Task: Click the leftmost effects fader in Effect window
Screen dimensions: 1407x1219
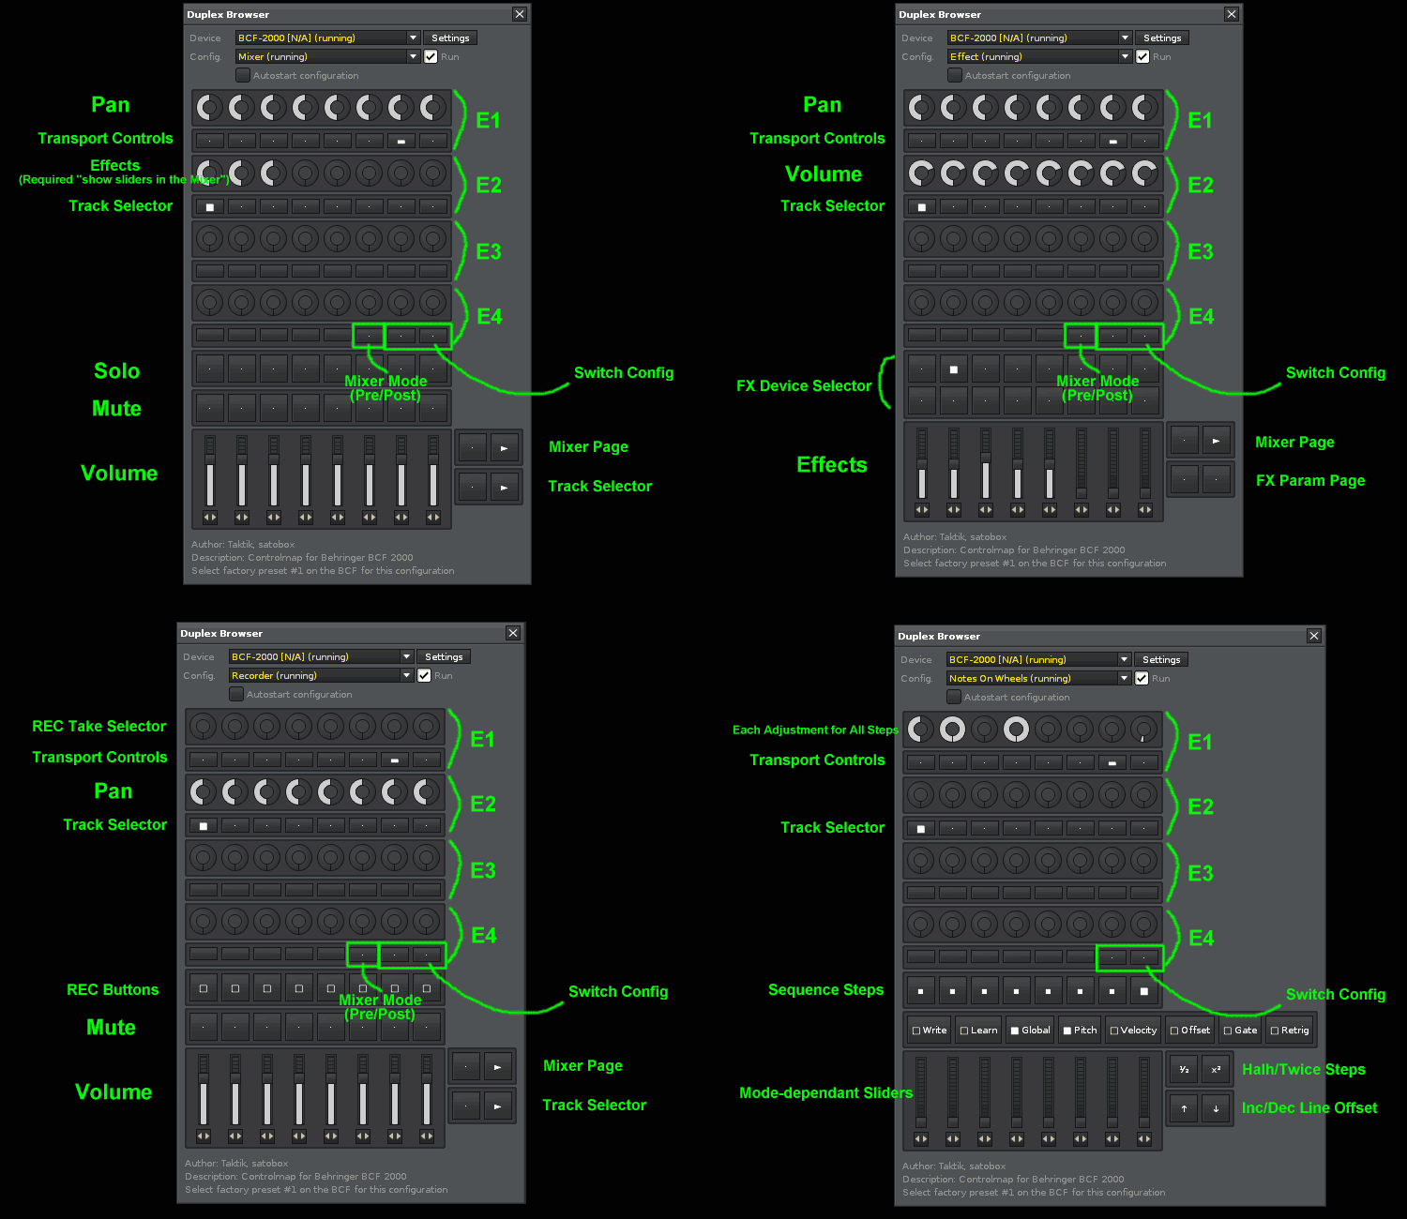Action: [922, 464]
